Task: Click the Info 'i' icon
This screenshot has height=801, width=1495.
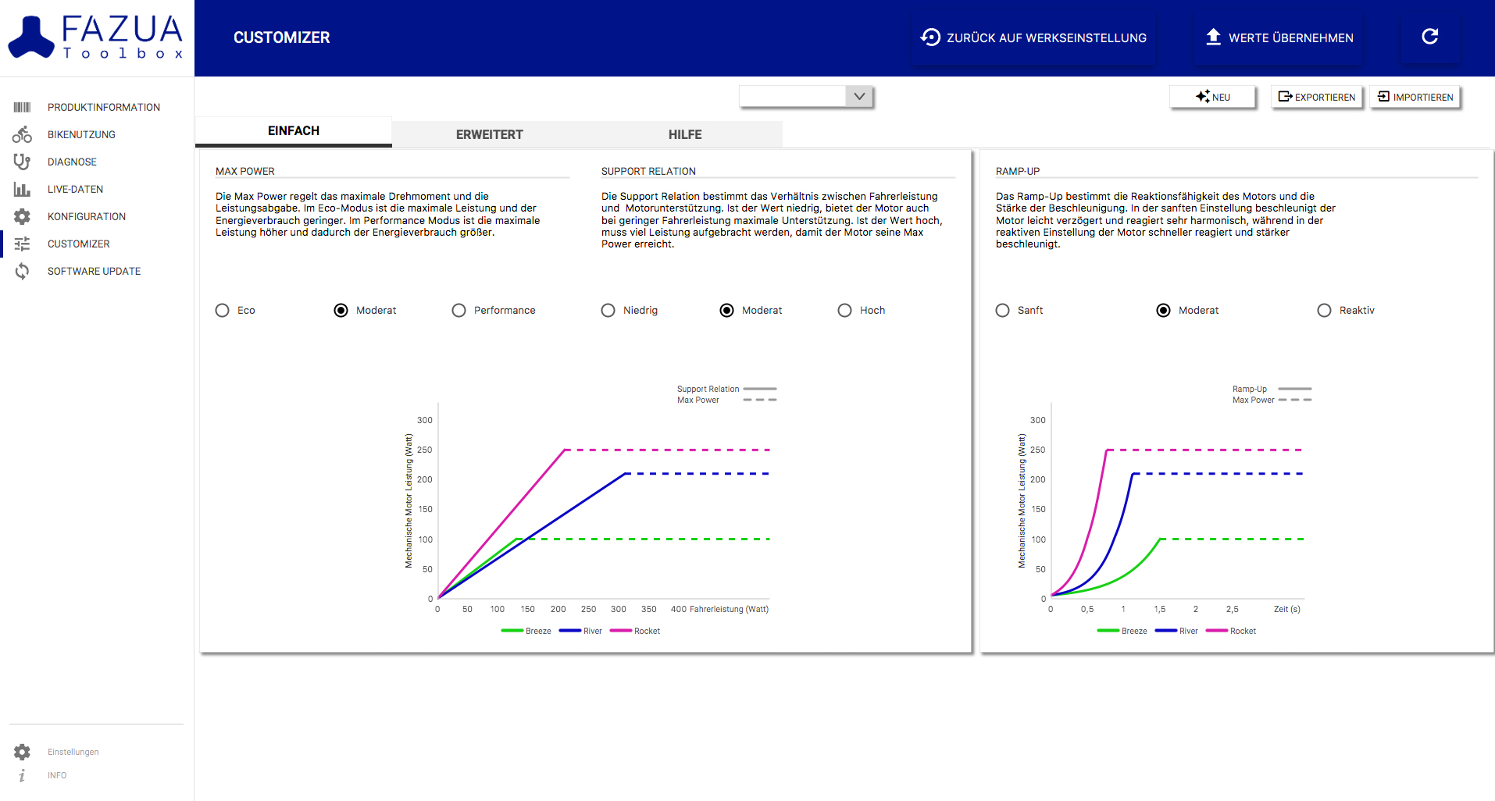Action: [22, 775]
